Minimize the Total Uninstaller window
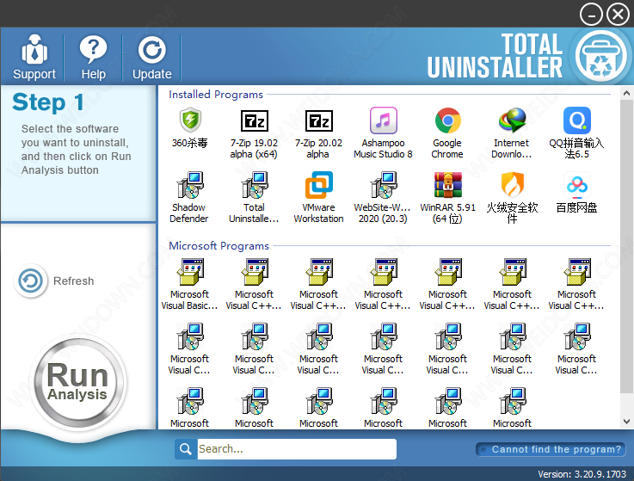This screenshot has height=481, width=634. [x=591, y=15]
